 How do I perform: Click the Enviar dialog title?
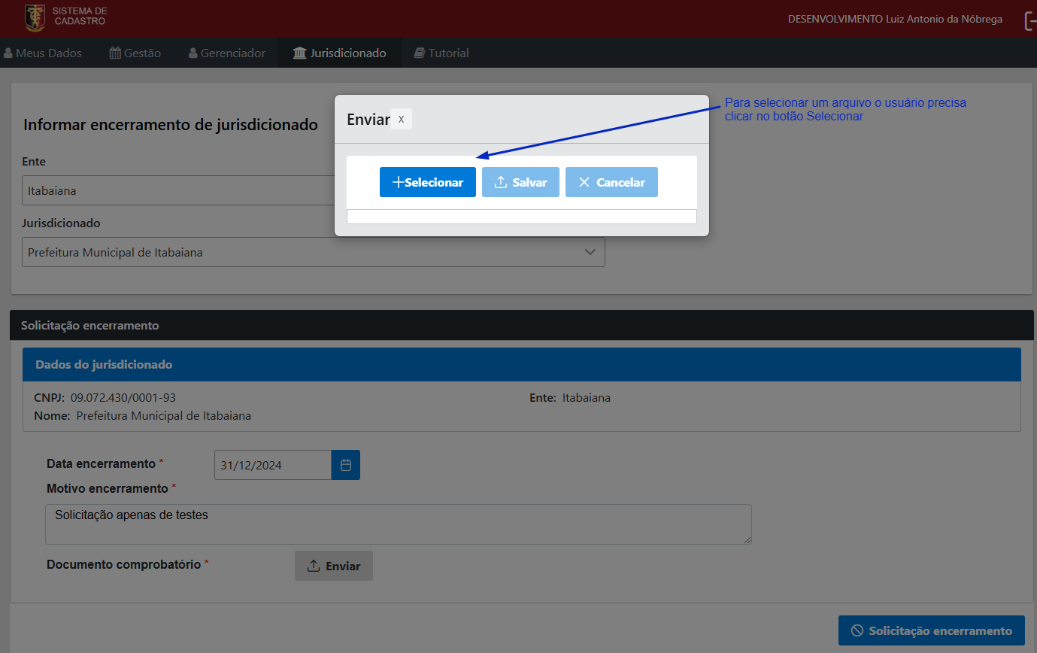coord(368,120)
